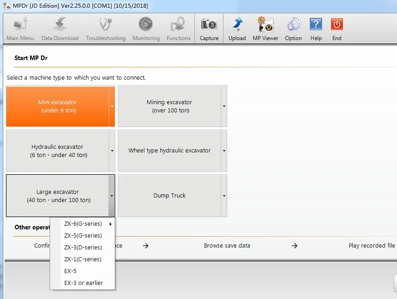Screen dimensions: 397x299
Task: Choose ZX-1(C-series) from the menu
Action: (82, 259)
